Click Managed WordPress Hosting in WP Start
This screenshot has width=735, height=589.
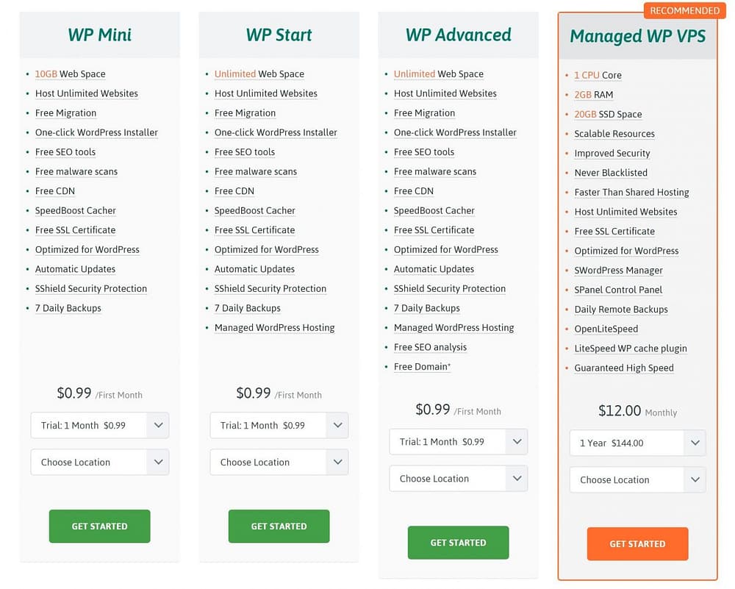click(x=275, y=328)
